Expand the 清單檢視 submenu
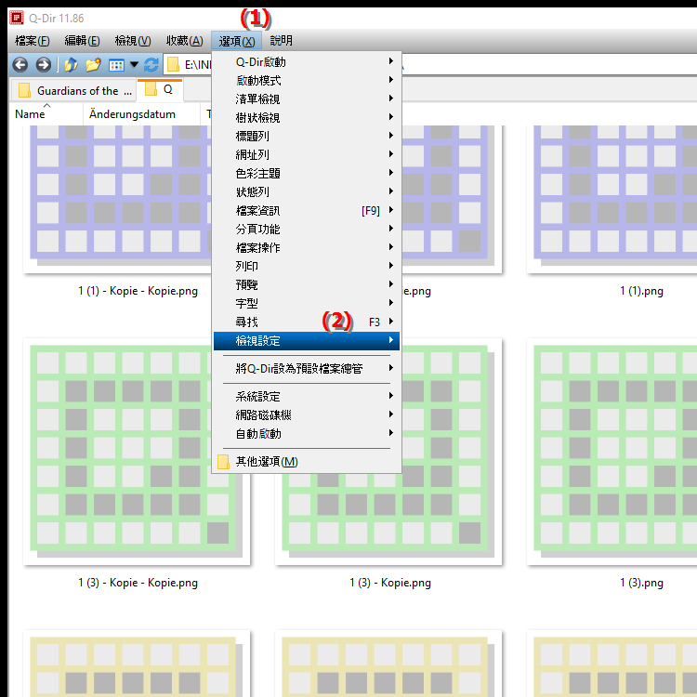This screenshot has height=697, width=697. [307, 99]
